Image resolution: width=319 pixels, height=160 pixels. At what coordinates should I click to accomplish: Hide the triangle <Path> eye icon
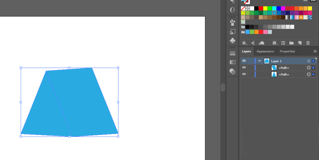(244, 74)
